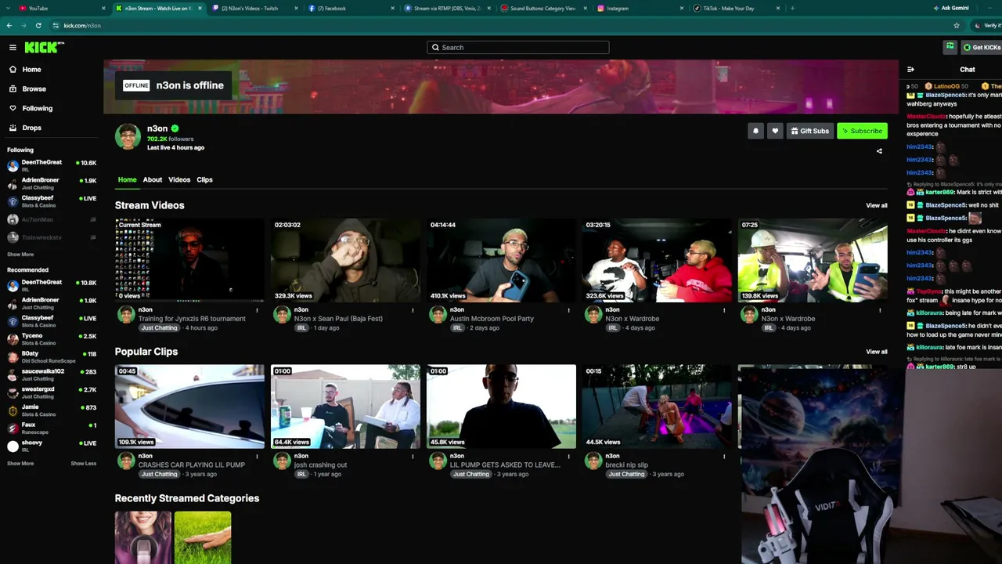
Task: Click Show Less under Recommended list
Action: pyautogui.click(x=84, y=464)
